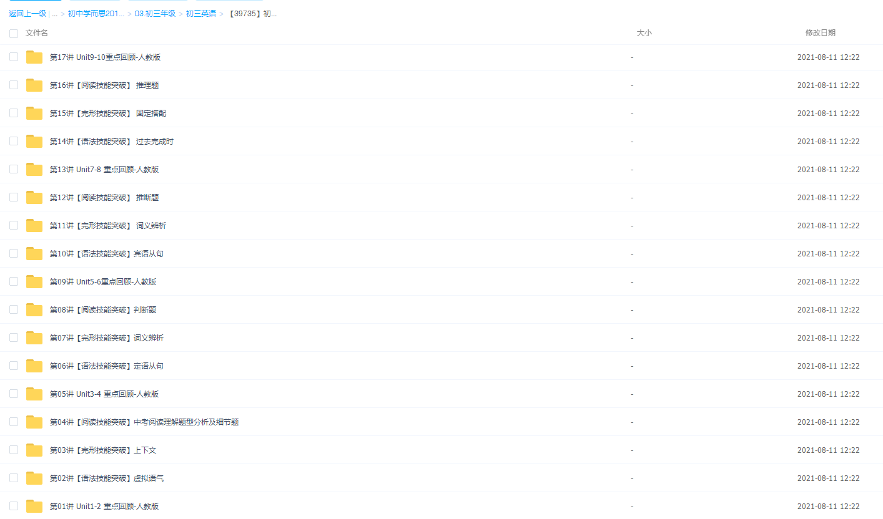This screenshot has height=519, width=883.
Task: Click folder icon of 第02讲 虚拟语气
Action: click(x=34, y=478)
